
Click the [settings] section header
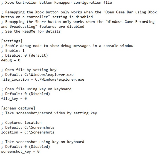pos(12,41)
